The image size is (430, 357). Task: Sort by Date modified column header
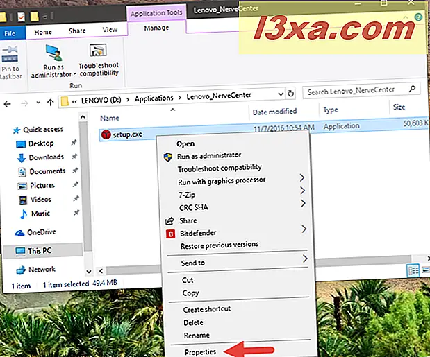(275, 112)
